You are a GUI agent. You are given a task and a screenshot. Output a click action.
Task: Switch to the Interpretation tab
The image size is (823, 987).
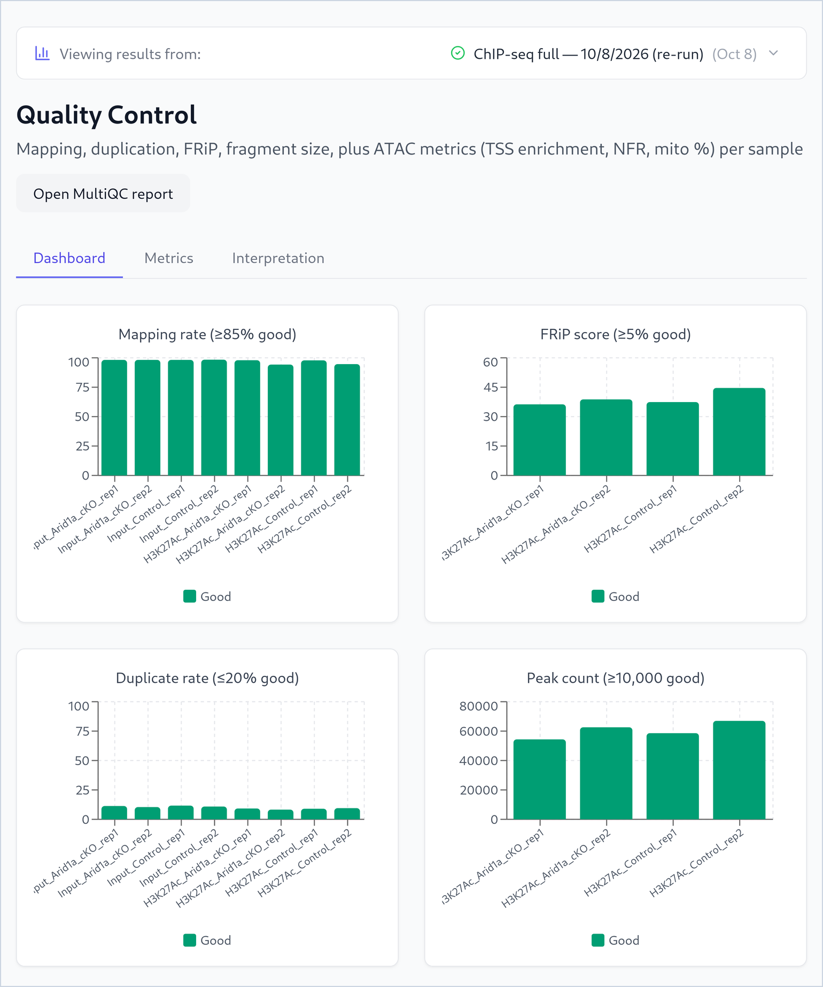coord(278,258)
